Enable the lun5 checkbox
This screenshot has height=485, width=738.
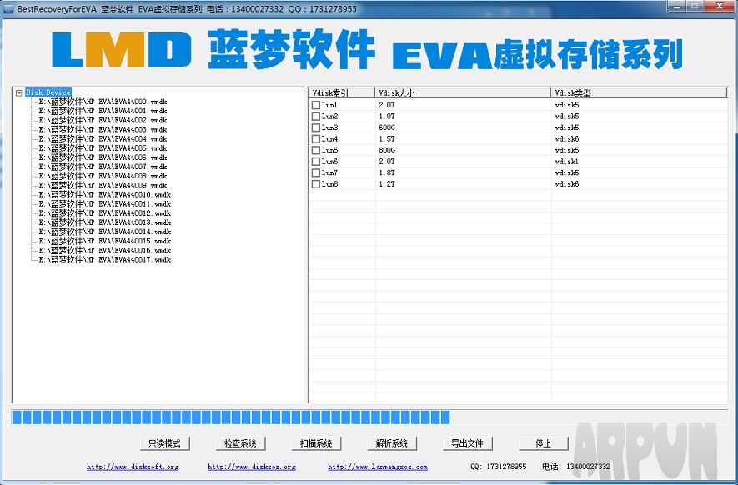(315, 150)
